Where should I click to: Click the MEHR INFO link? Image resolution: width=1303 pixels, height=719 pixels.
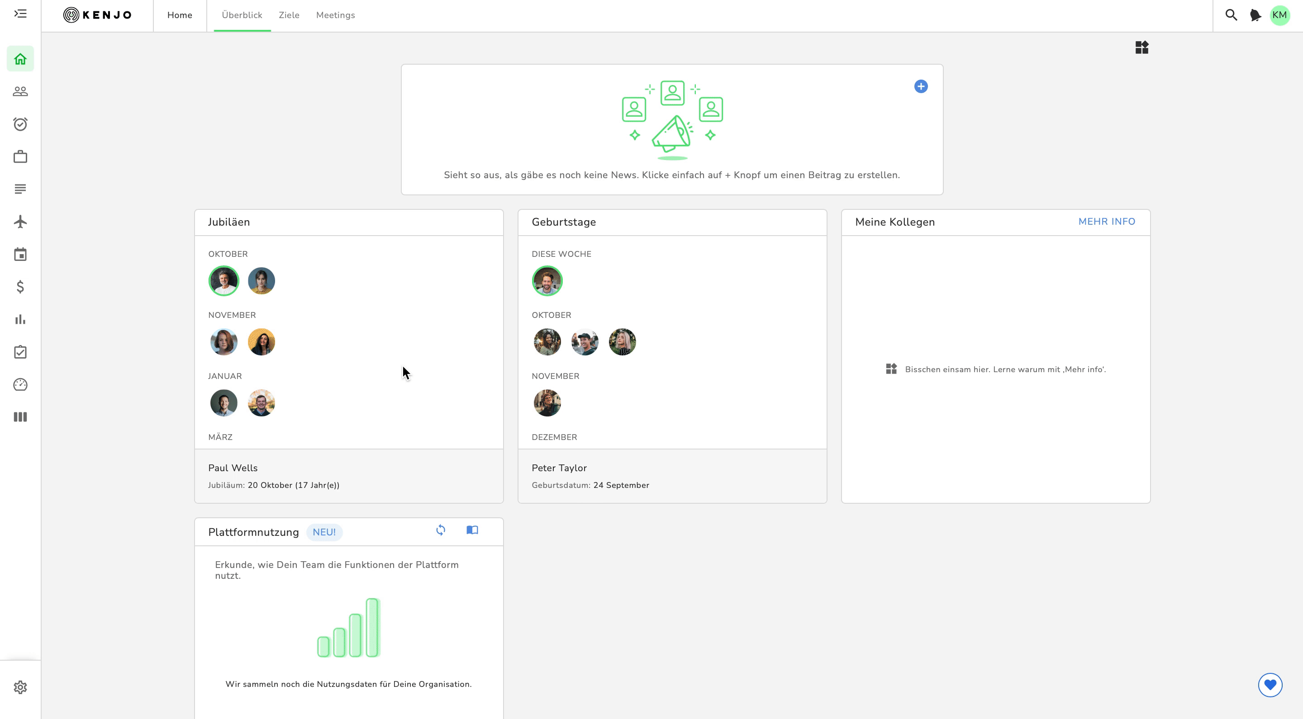tap(1106, 222)
